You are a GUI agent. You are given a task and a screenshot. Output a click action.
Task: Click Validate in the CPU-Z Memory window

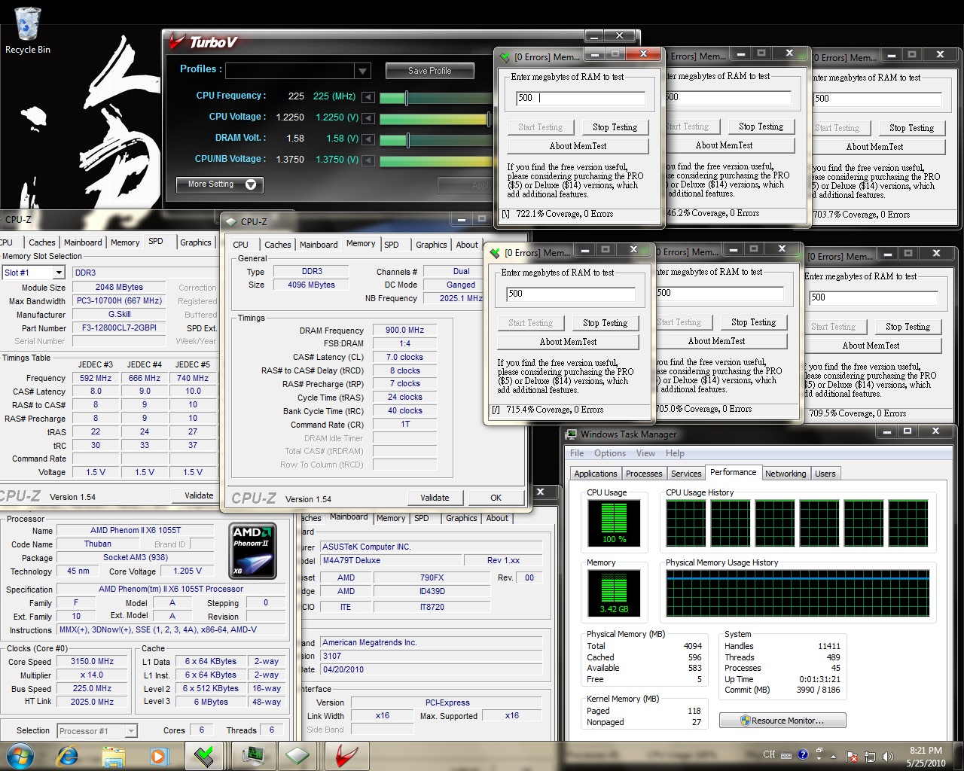point(435,498)
